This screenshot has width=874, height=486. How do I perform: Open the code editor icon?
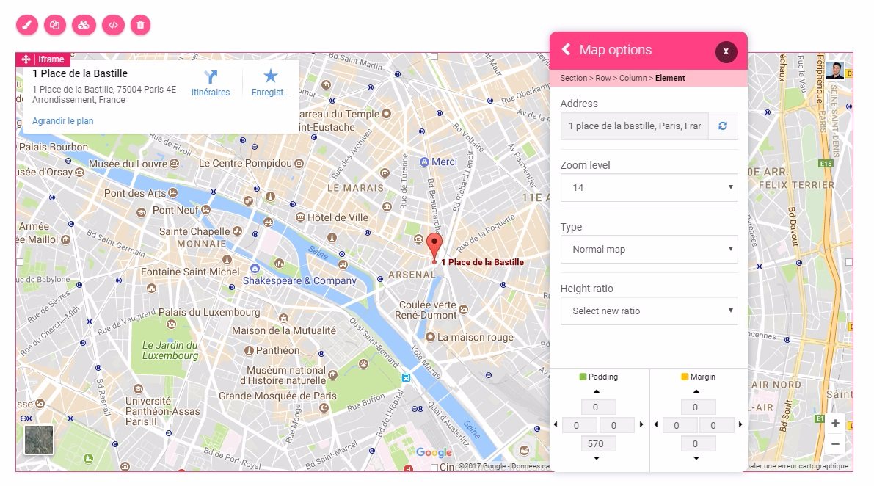112,25
